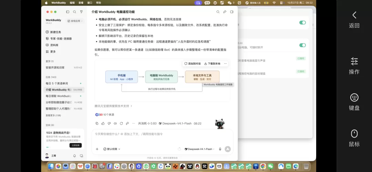Screen dimensions: 372x172
Task: Open the 帮助 menu
Action: 99,3
